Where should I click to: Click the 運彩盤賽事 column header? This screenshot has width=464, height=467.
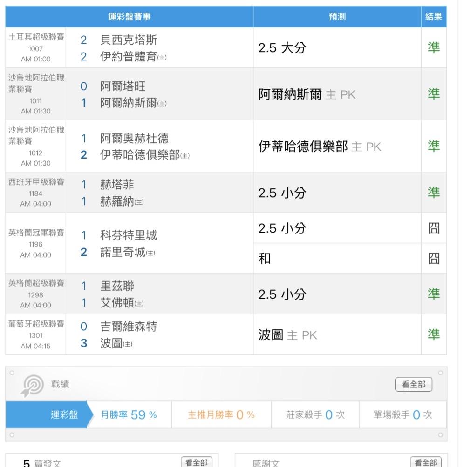tap(129, 17)
